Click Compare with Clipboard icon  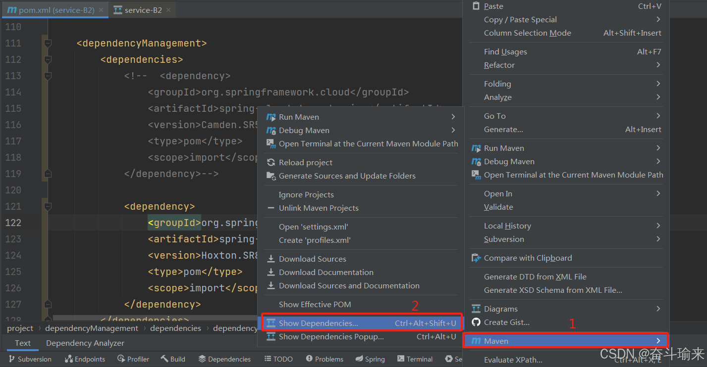pos(476,258)
